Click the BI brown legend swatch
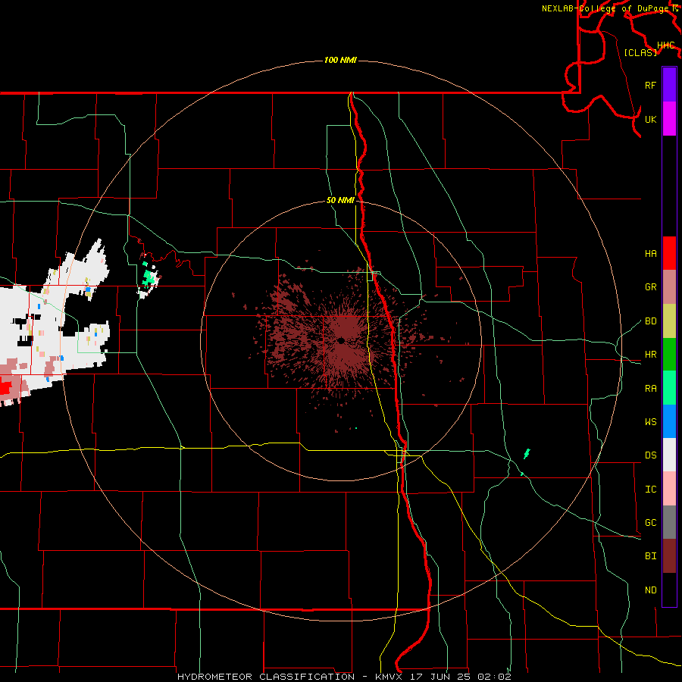This screenshot has height=682, width=682. pos(669,556)
